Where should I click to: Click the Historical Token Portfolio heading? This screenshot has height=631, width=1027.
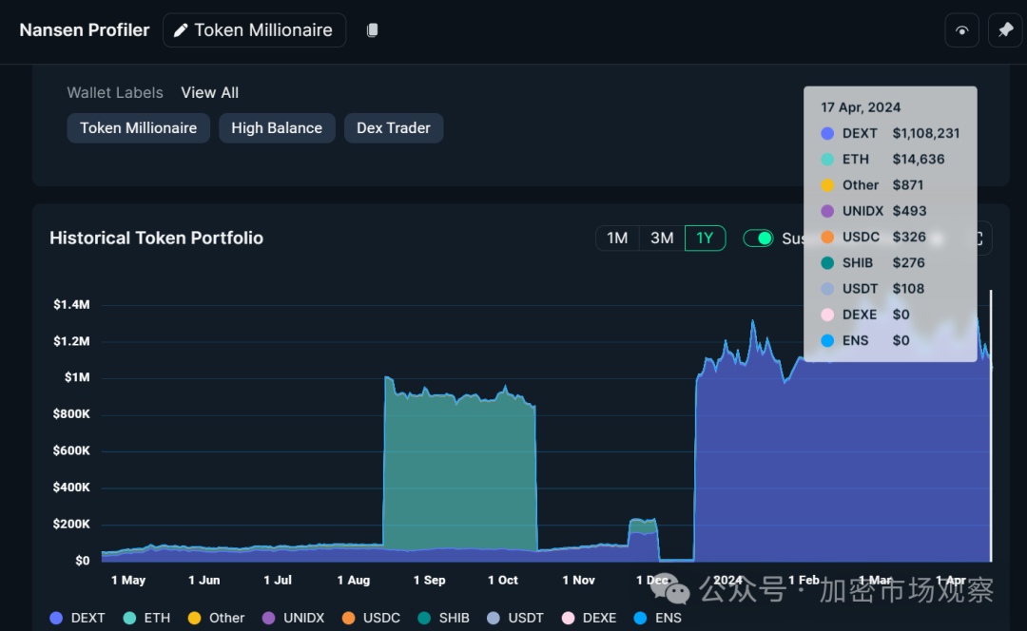(x=157, y=239)
